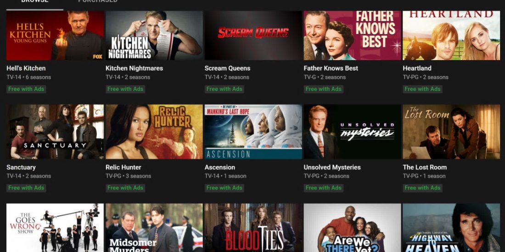The image size is (505, 252).
Task: Click the Unsolved Mysteries title link
Action: tap(332, 167)
